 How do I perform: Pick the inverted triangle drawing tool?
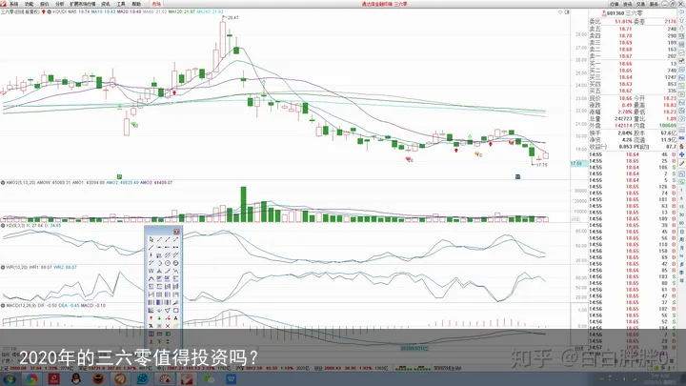coord(168,311)
